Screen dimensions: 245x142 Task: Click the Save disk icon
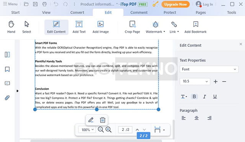point(35,4)
